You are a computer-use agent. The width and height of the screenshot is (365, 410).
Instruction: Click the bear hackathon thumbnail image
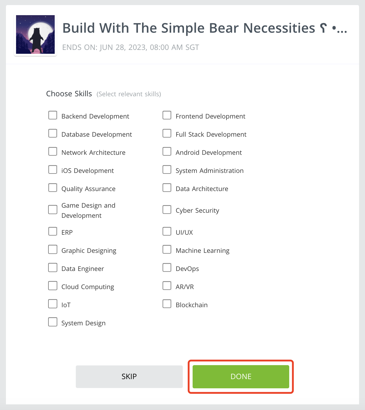[x=35, y=34]
